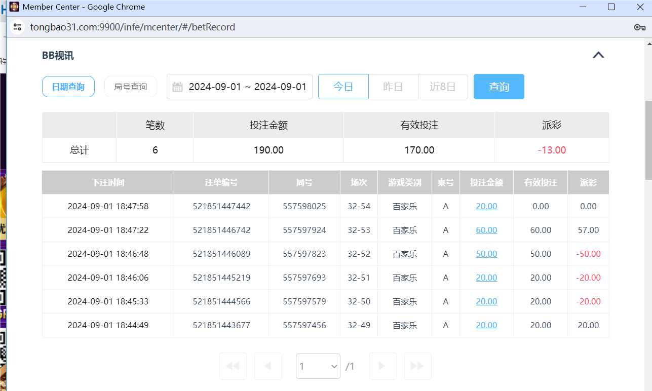
Task: Open the 60.00 bet amount details link
Action: 486,230
